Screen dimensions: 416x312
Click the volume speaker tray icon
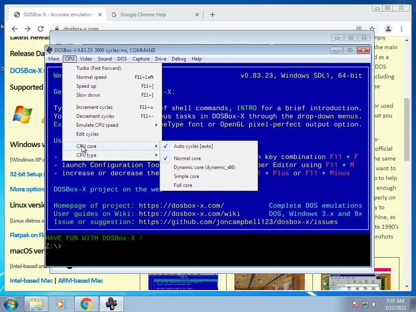tap(375, 304)
